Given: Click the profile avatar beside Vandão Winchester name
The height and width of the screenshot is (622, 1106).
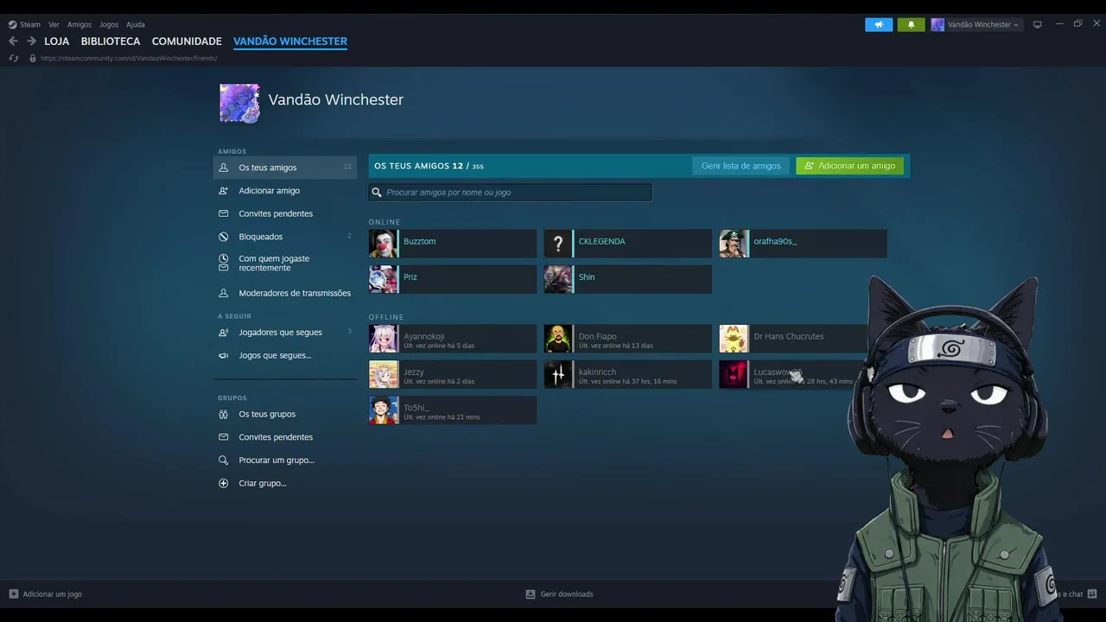Looking at the screenshot, I should (x=239, y=103).
